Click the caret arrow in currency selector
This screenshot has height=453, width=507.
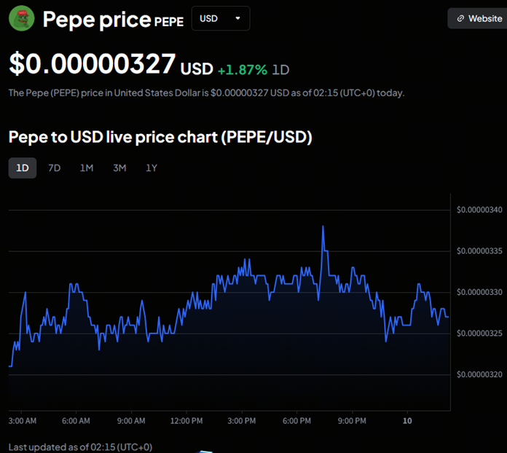point(238,19)
